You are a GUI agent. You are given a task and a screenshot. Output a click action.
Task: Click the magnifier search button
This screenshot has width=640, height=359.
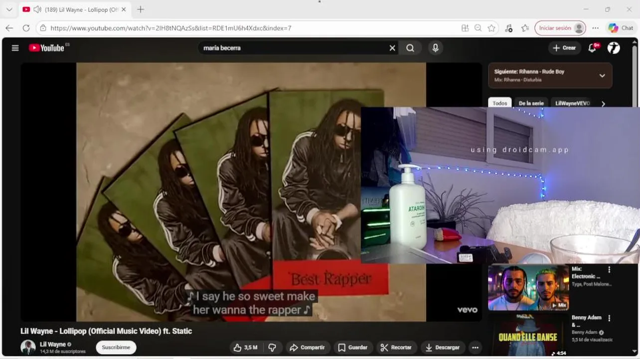tap(410, 48)
